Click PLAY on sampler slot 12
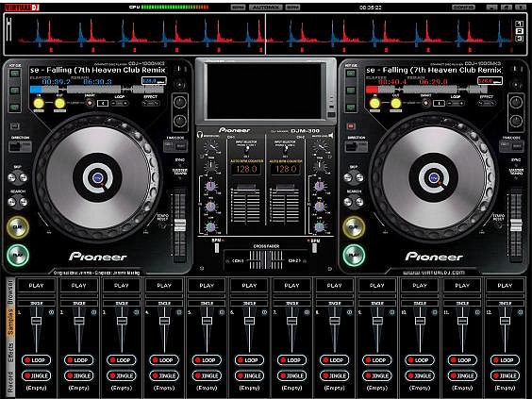This screenshot has width=532, height=399. pyautogui.click(x=505, y=286)
